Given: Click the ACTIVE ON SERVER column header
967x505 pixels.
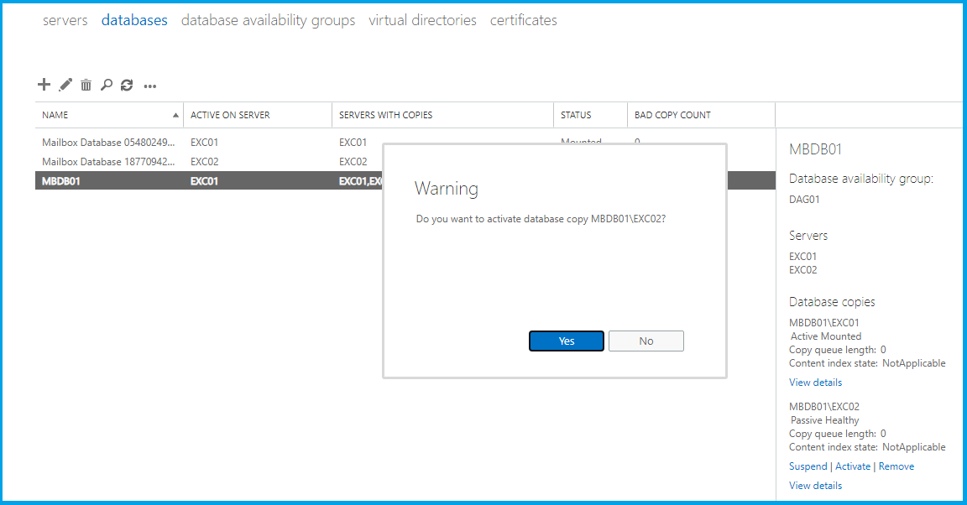Looking at the screenshot, I should click(230, 115).
